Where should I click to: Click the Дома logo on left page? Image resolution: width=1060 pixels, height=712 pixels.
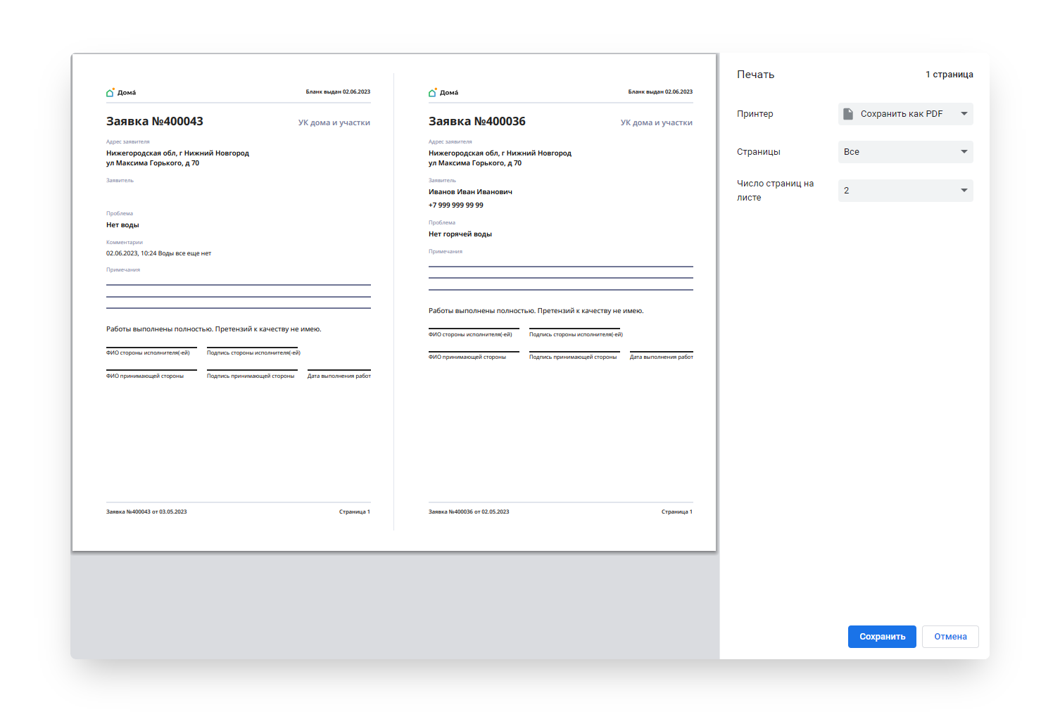[121, 92]
